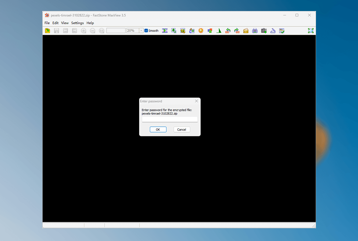Click the Open file folder icon
The image size is (358, 241).
coord(48,31)
